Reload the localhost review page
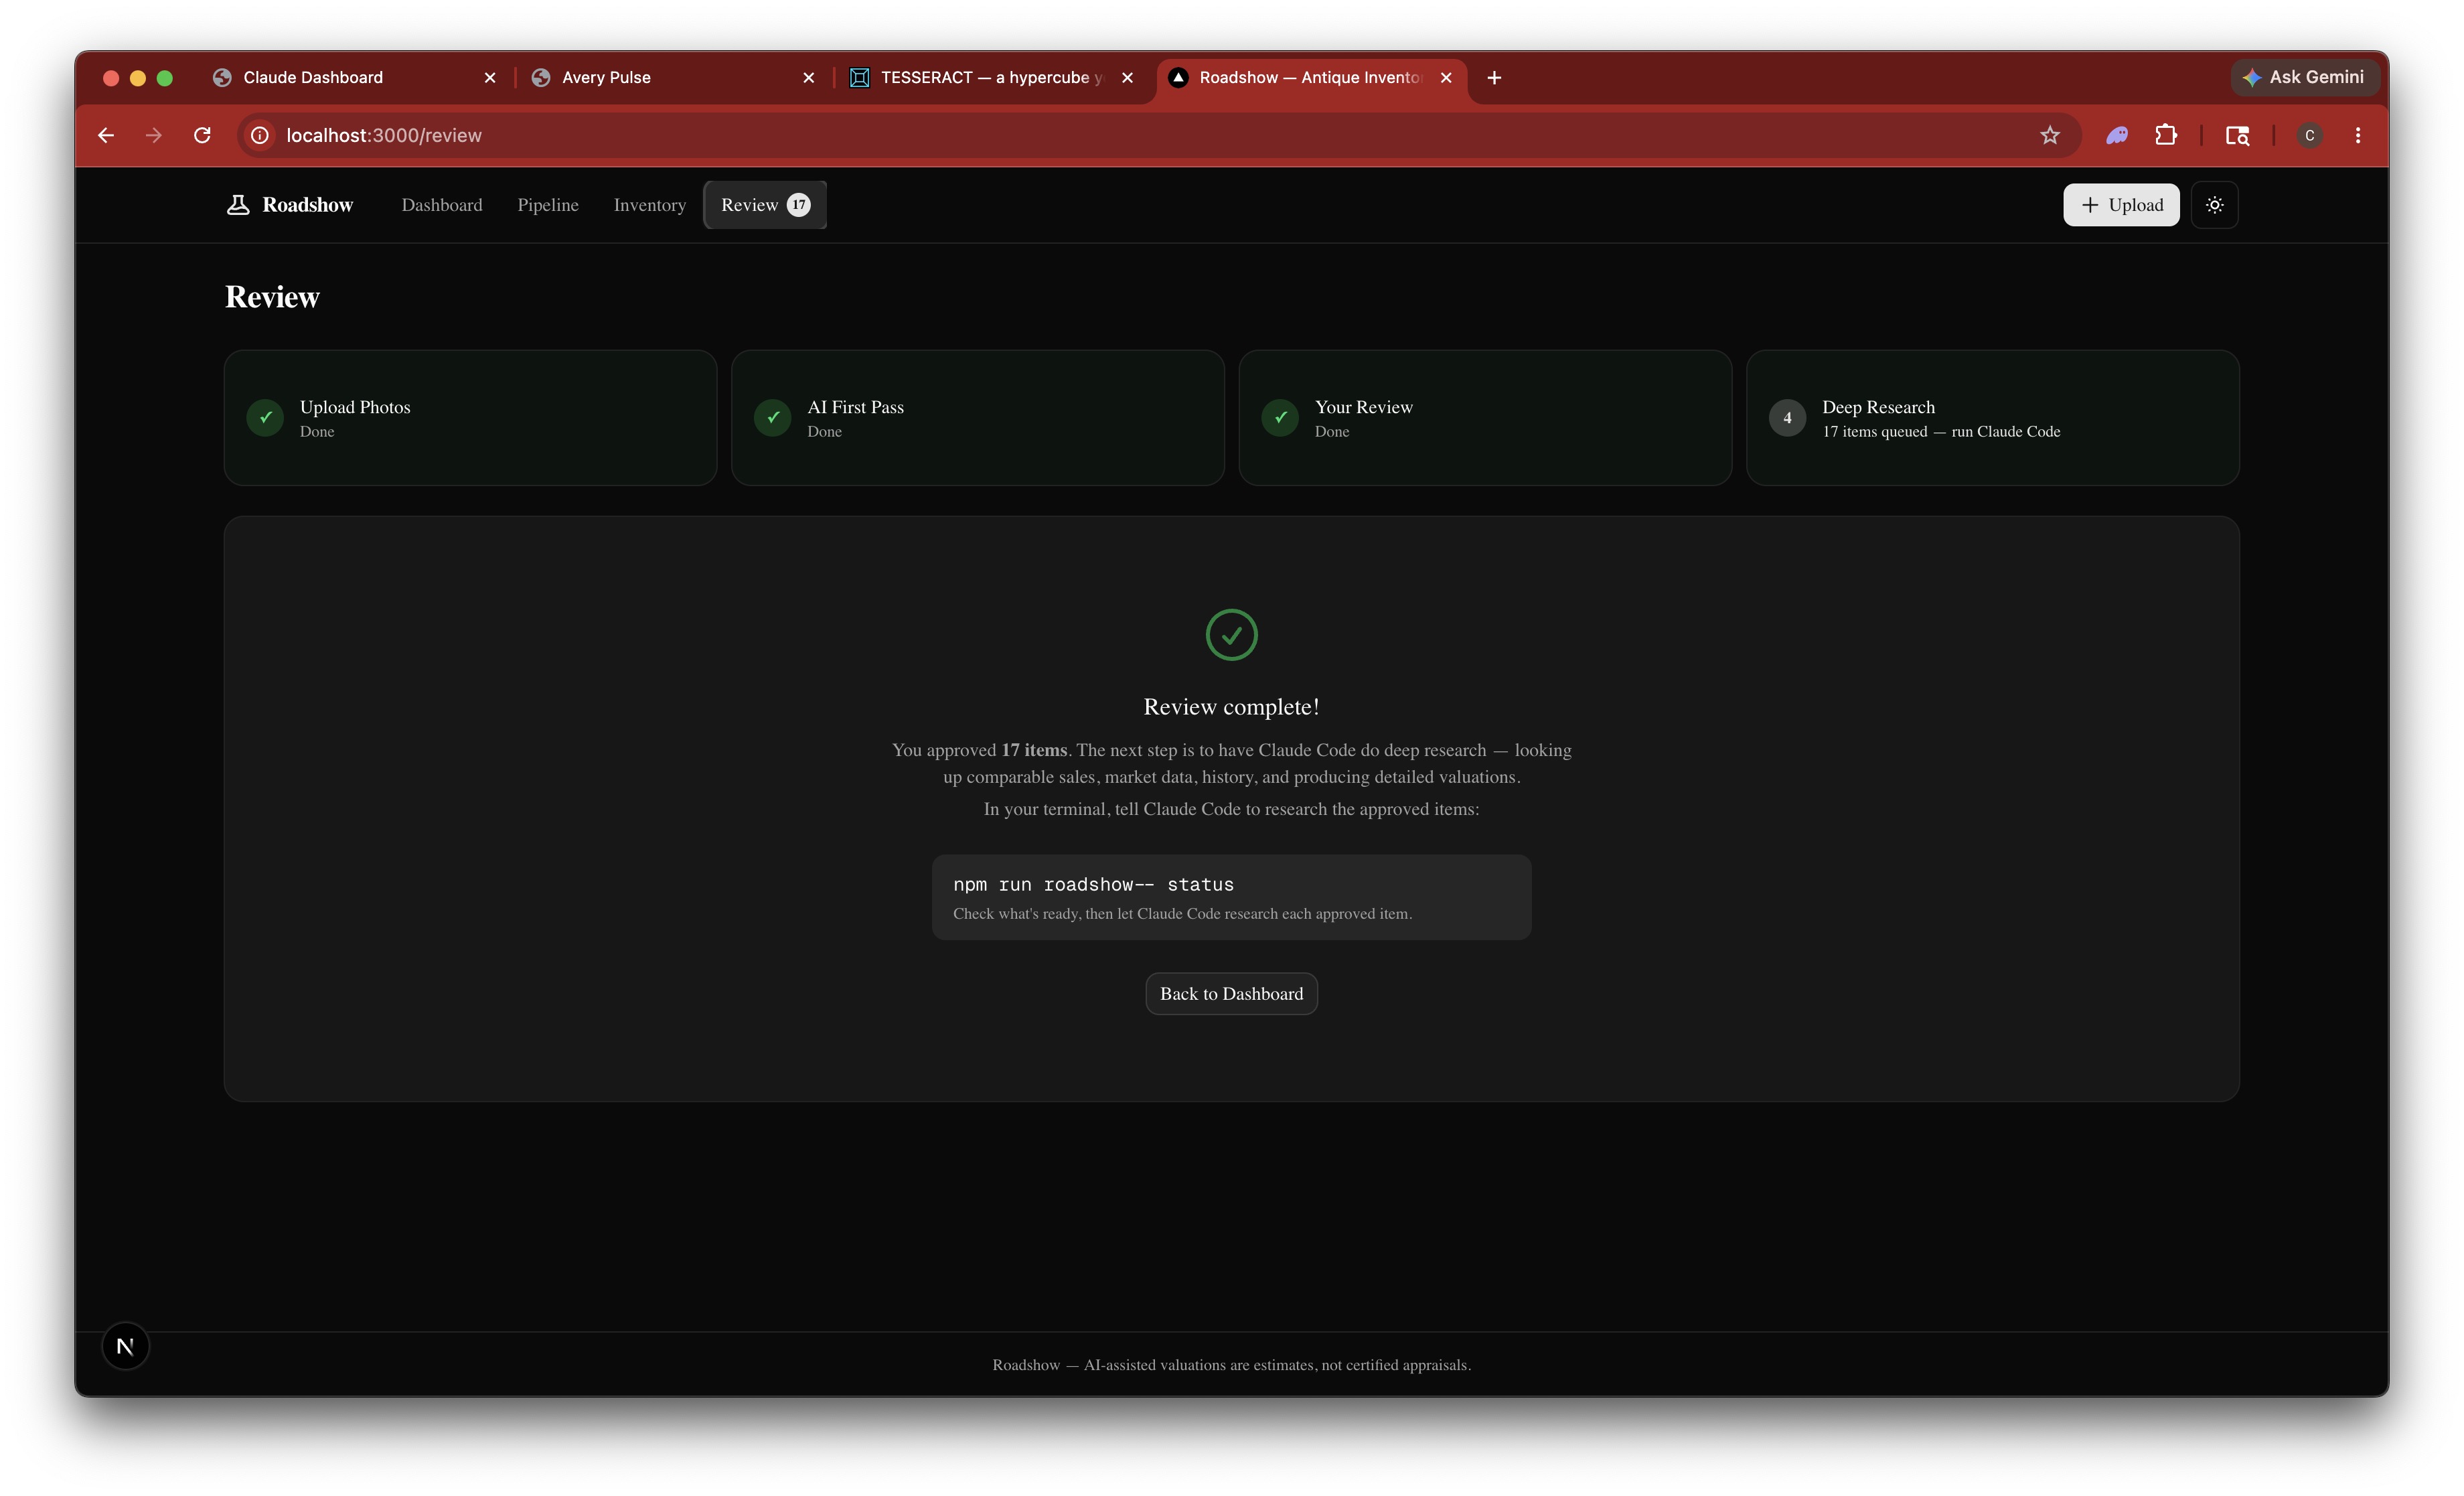The width and height of the screenshot is (2464, 1496). [x=202, y=135]
